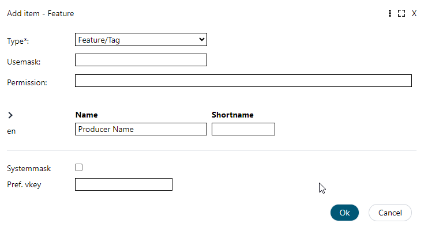Select the Name field containing Producer Name
424x227 pixels.
pyautogui.click(x=141, y=129)
